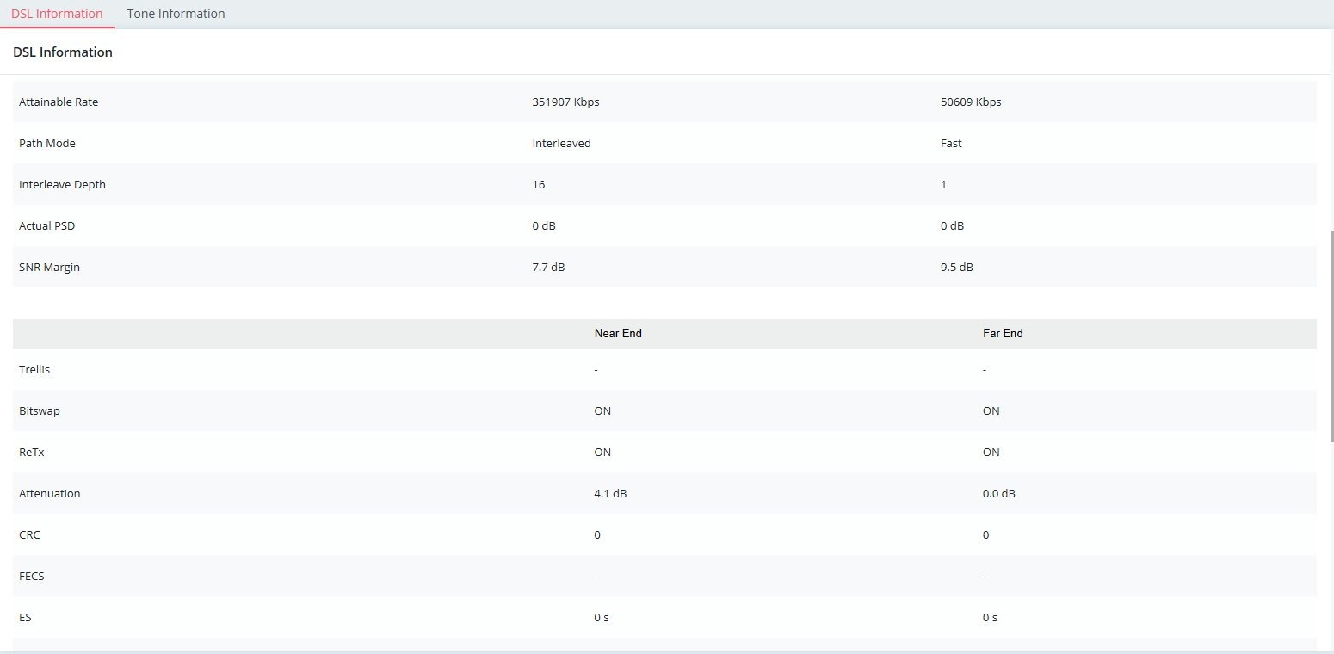Select the Far End ReTx ON value
This screenshot has width=1334, height=654.
pos(991,452)
